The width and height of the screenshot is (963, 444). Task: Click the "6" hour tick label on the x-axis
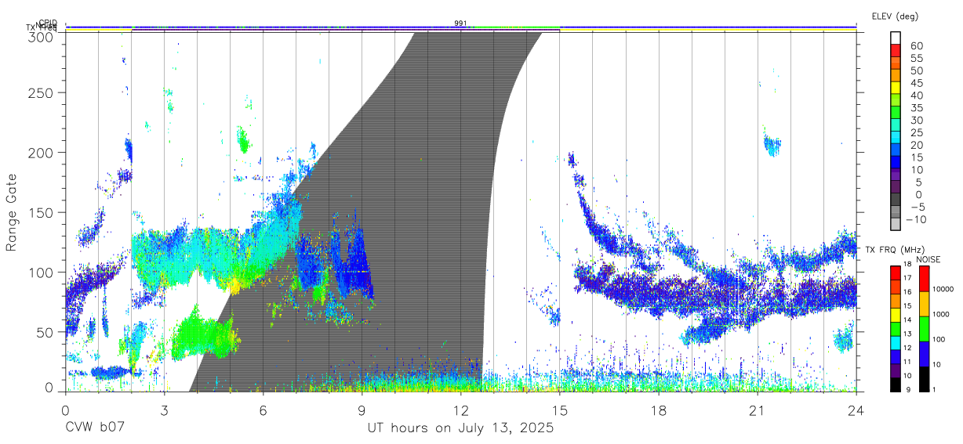263,410
